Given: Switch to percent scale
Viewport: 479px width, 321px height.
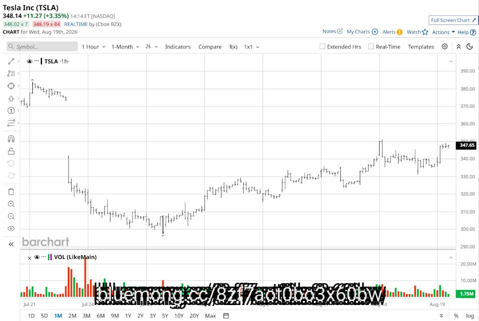Looking at the screenshot, I should [456, 316].
